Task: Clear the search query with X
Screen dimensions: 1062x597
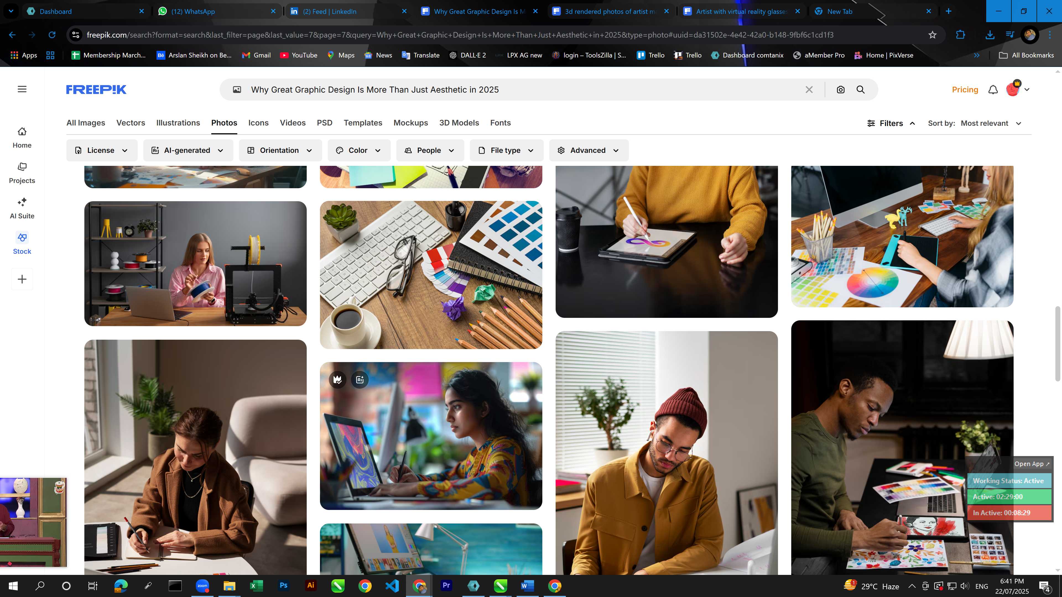Action: [x=809, y=89]
